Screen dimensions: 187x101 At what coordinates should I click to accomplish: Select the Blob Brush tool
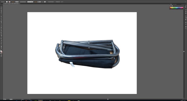(1, 21)
